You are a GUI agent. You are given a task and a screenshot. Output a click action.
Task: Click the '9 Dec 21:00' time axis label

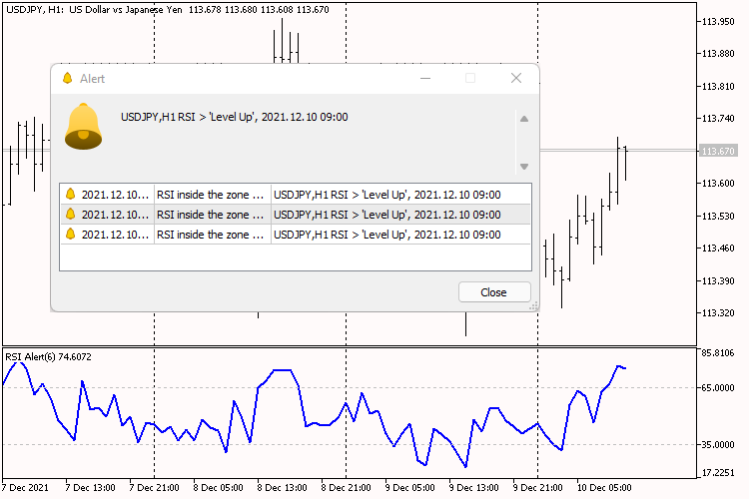click(x=538, y=488)
